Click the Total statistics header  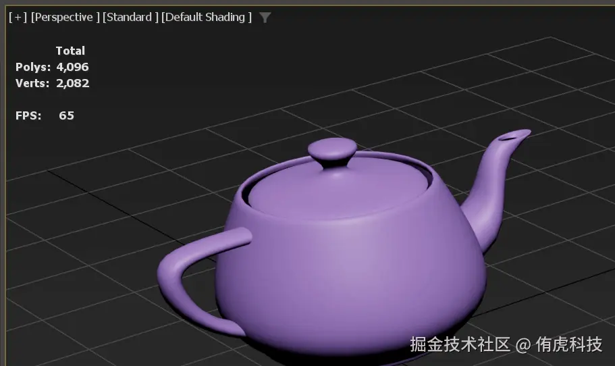click(x=70, y=51)
